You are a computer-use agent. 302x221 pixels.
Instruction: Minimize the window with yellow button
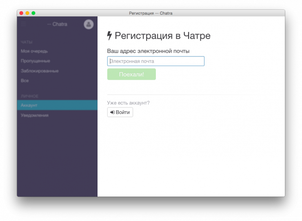click(x=27, y=13)
